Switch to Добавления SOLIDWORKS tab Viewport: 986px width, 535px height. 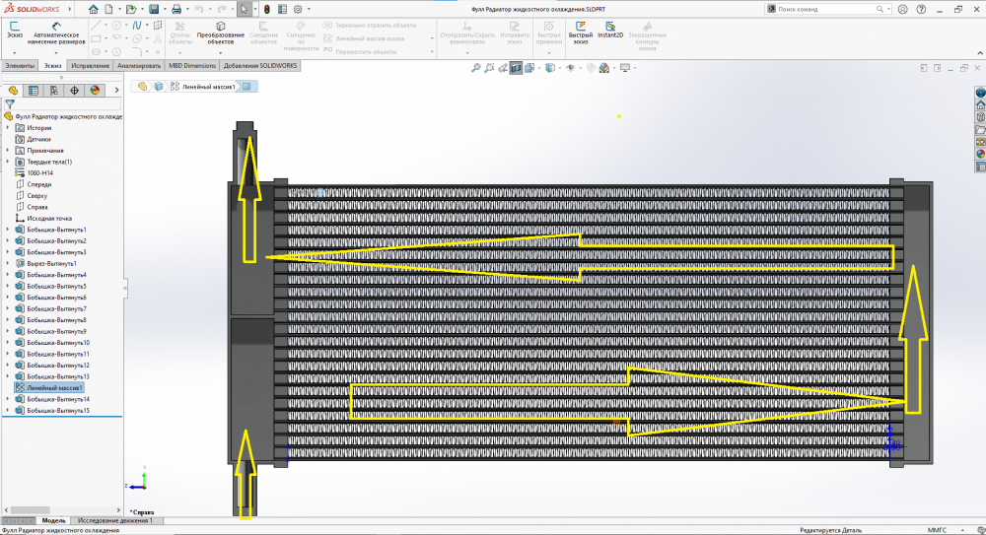pos(260,65)
